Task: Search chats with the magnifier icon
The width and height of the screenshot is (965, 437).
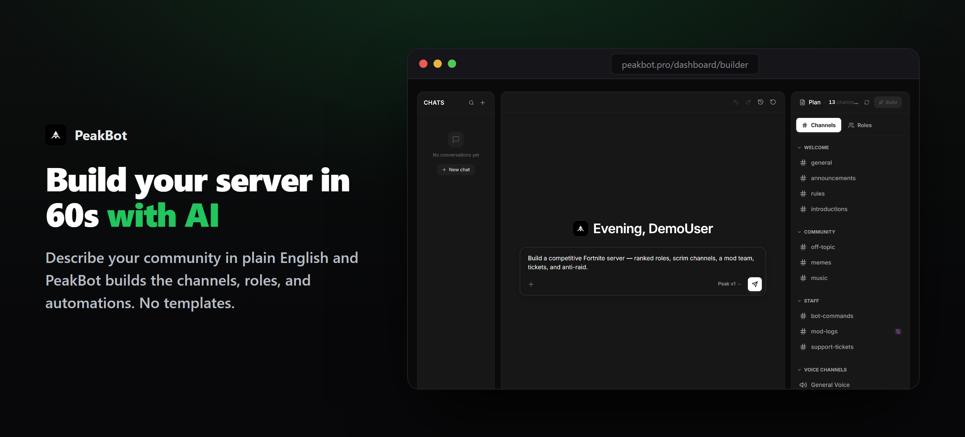Action: click(x=471, y=102)
